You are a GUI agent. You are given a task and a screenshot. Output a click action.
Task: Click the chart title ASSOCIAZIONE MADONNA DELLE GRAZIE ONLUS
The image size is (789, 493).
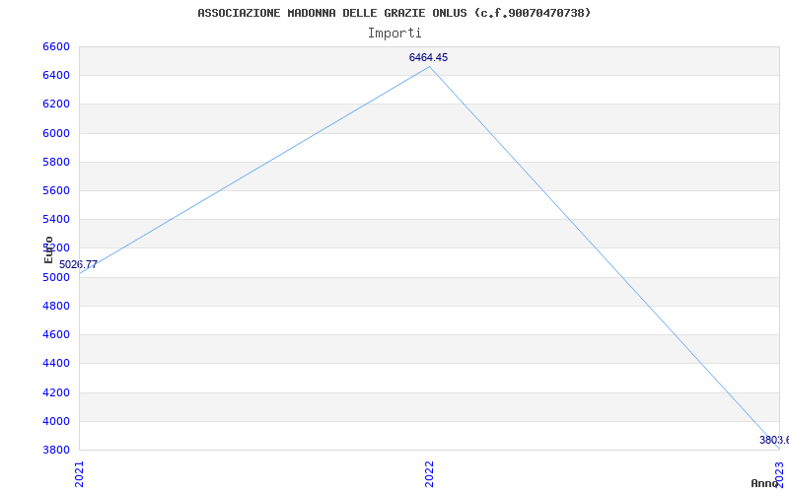[394, 13]
